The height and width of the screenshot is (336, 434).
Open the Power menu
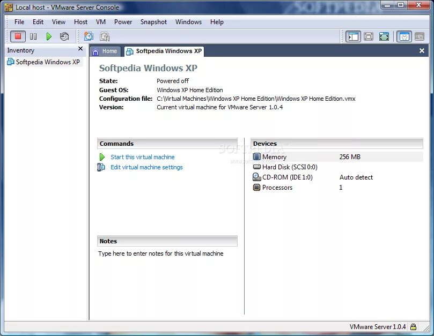click(123, 22)
